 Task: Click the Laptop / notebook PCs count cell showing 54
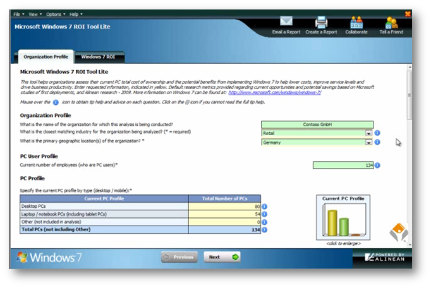tap(224, 214)
